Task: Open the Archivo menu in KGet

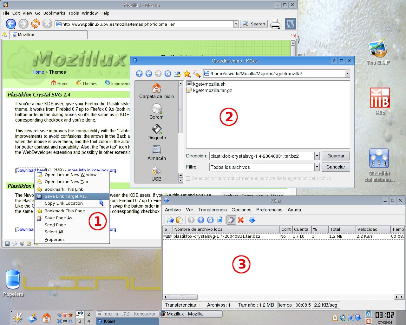Action: tap(173, 210)
